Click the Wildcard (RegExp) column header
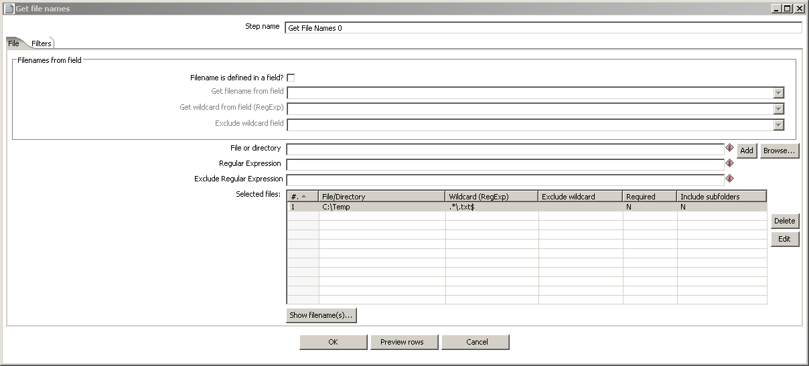Viewport: 809px width, 366px height. click(x=492, y=197)
